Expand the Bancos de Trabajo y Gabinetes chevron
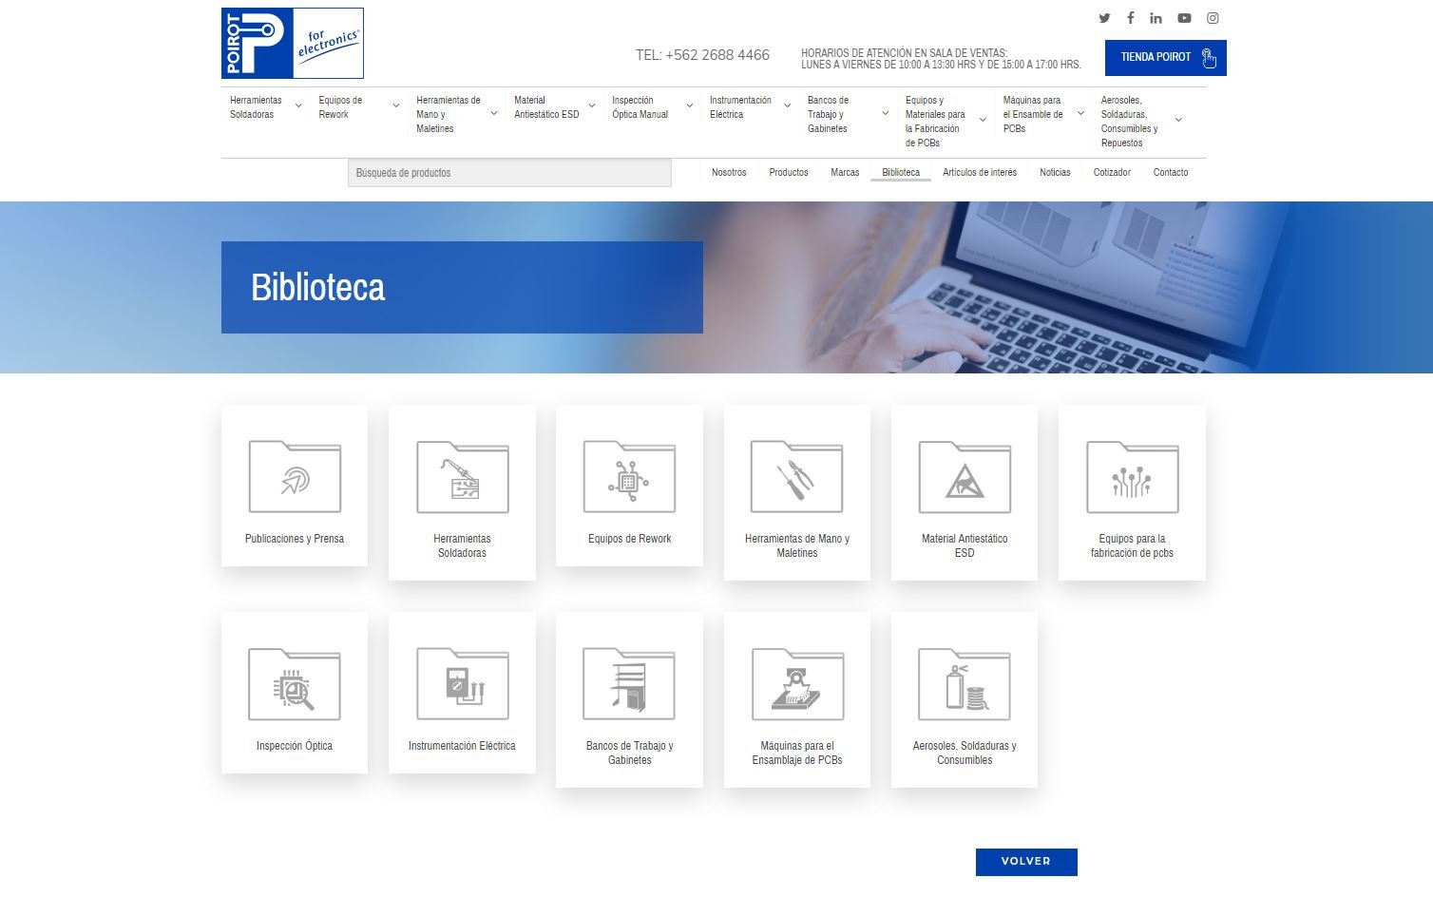 pyautogui.click(x=886, y=113)
